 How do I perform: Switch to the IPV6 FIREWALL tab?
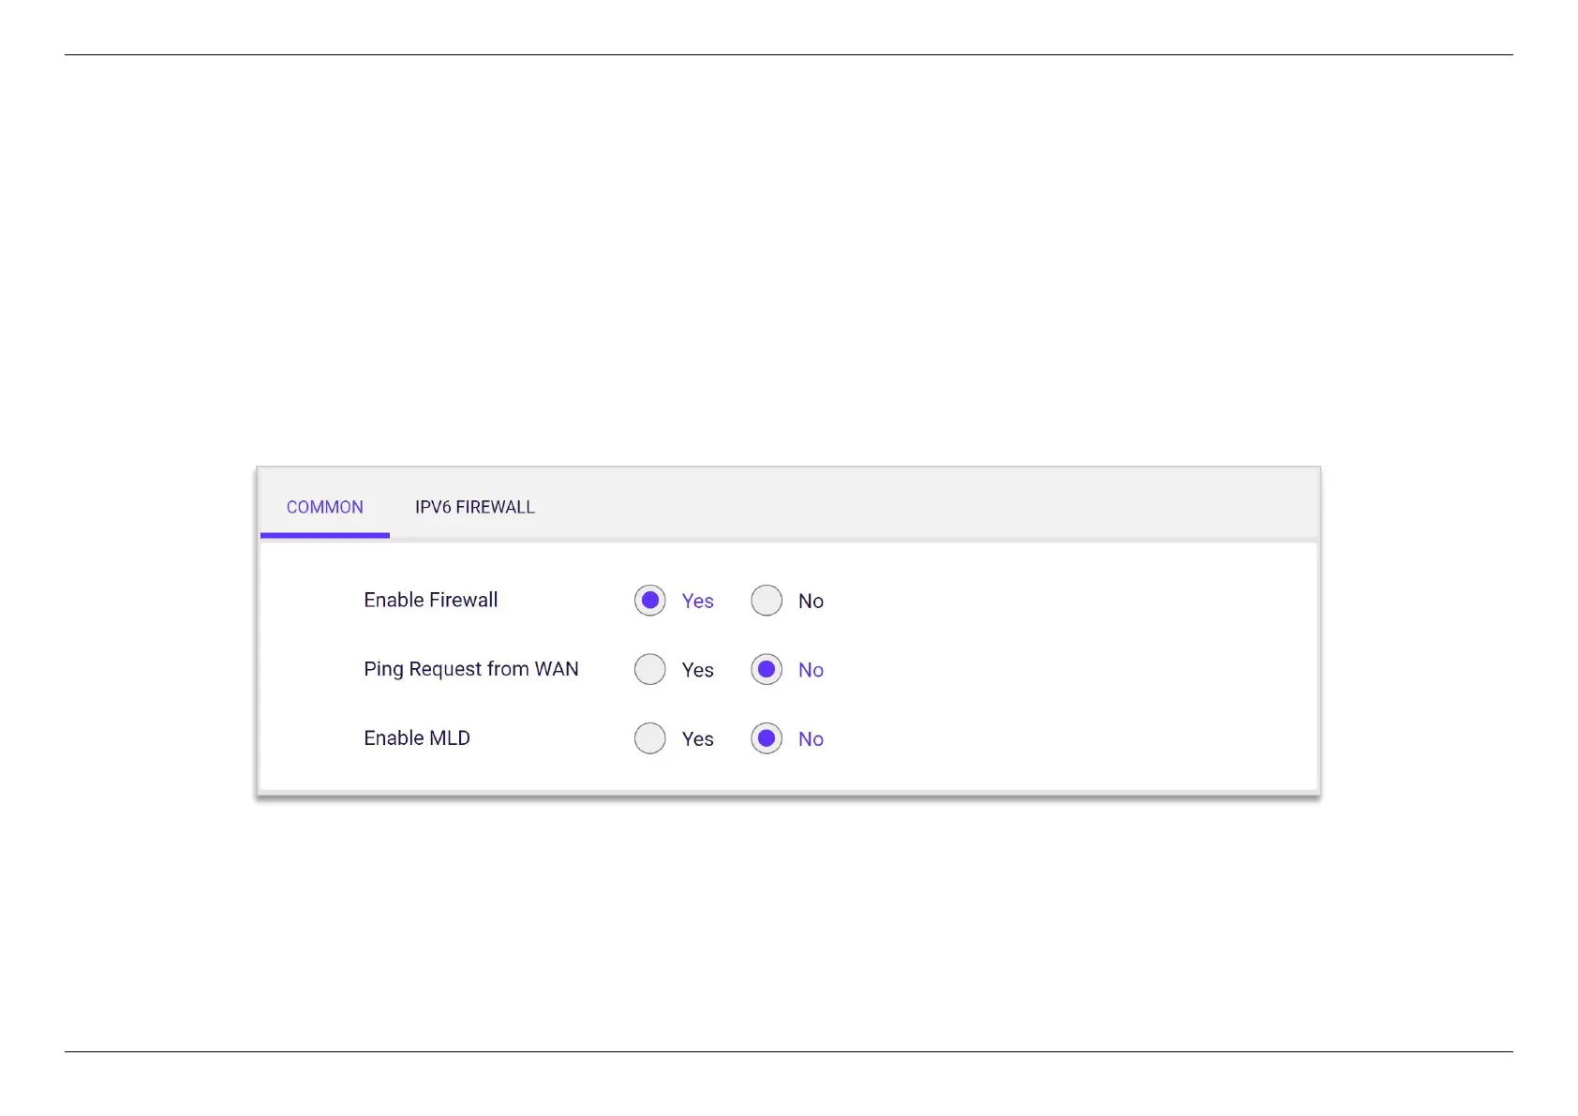pos(474,507)
